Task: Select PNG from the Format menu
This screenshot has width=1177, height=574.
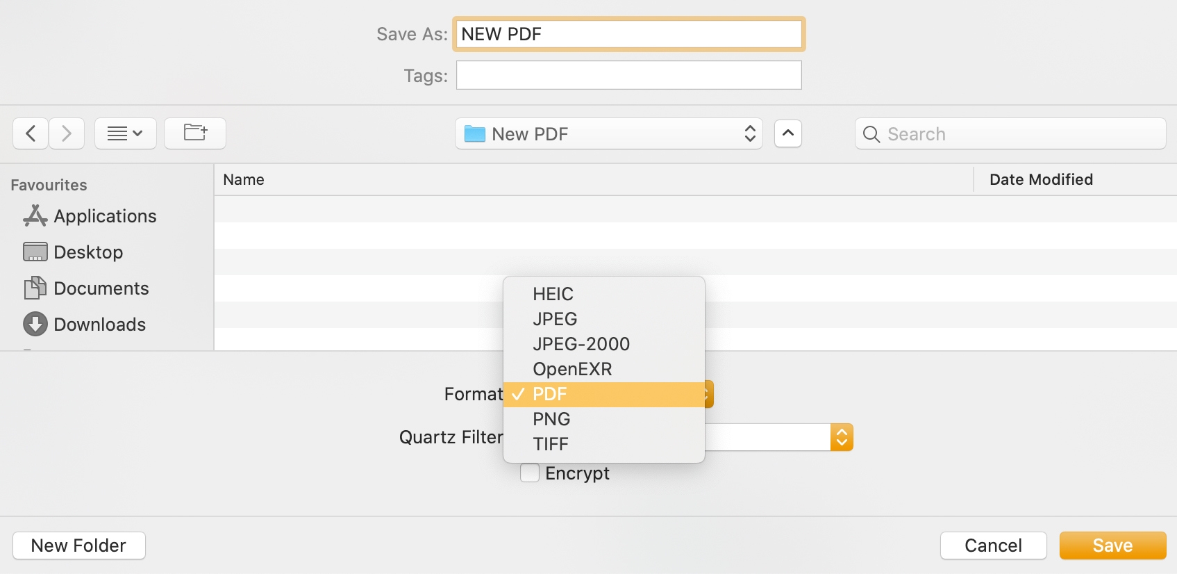Action: point(551,419)
